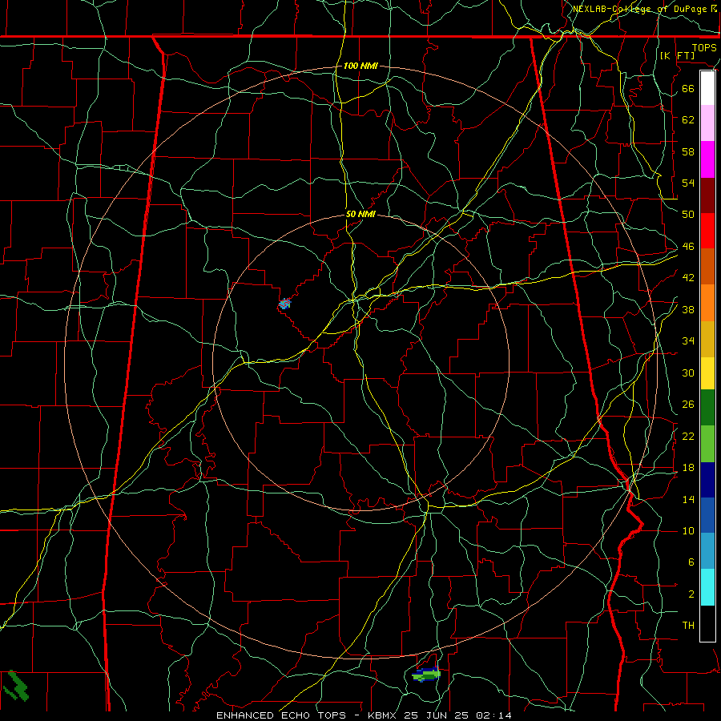Screen dimensions: 721x721
Task: Click the bright red legend swatch
Action: [707, 231]
